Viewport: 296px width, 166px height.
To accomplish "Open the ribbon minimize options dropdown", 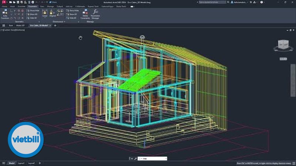I will point(132,7).
